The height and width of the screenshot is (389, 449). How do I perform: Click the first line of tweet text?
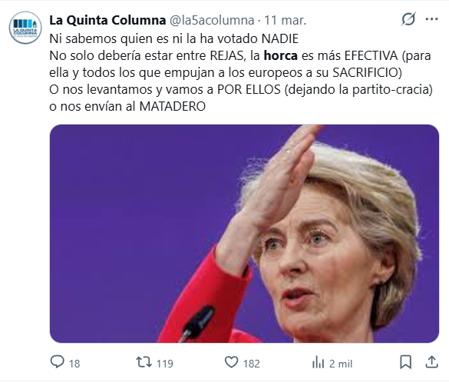pyautogui.click(x=173, y=38)
